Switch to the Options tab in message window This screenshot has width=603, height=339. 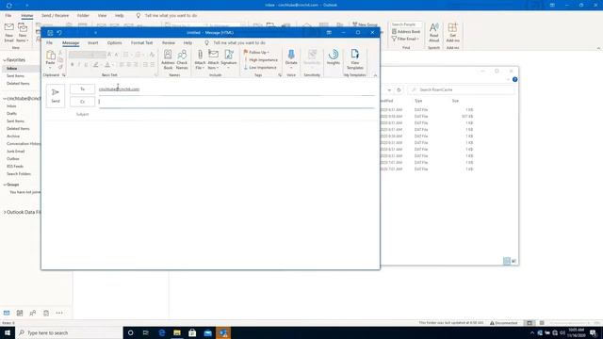(114, 42)
